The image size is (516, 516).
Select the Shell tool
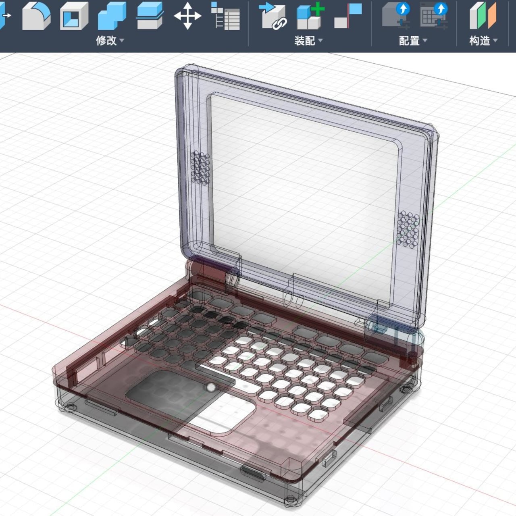pyautogui.click(x=74, y=17)
